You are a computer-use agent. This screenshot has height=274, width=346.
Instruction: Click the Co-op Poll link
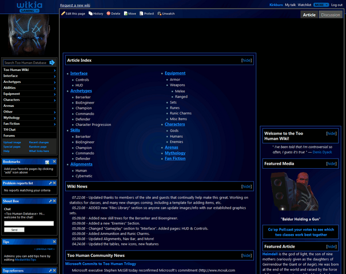point(301,232)
